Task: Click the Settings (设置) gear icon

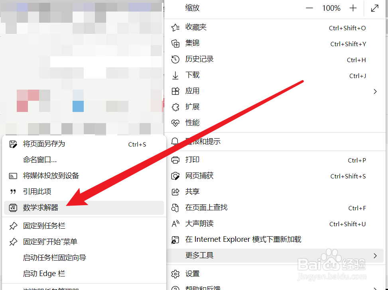Action: click(176, 274)
